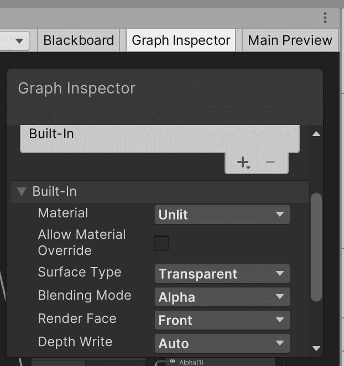Add a new active target
This screenshot has height=366, width=344.
(243, 162)
